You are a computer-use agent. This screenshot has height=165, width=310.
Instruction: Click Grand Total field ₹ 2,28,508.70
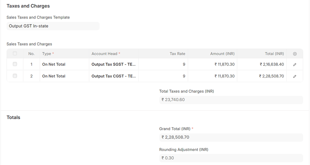(231, 137)
